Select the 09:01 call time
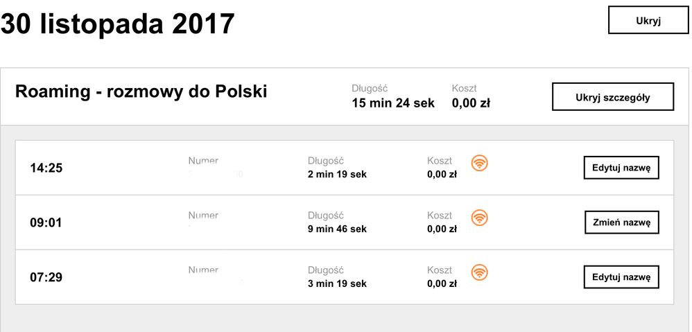The height and width of the screenshot is (332, 692). coord(46,222)
